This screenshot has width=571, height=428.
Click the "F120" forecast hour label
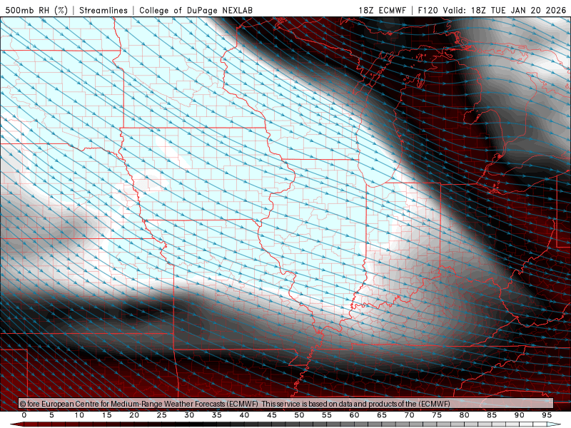(x=428, y=10)
